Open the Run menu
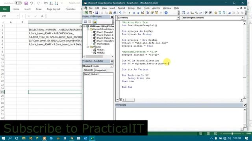Viewport: 252px width, 141px height. [x=139, y=8]
